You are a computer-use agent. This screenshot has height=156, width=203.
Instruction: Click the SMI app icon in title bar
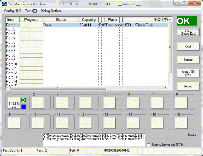coord(4,4)
